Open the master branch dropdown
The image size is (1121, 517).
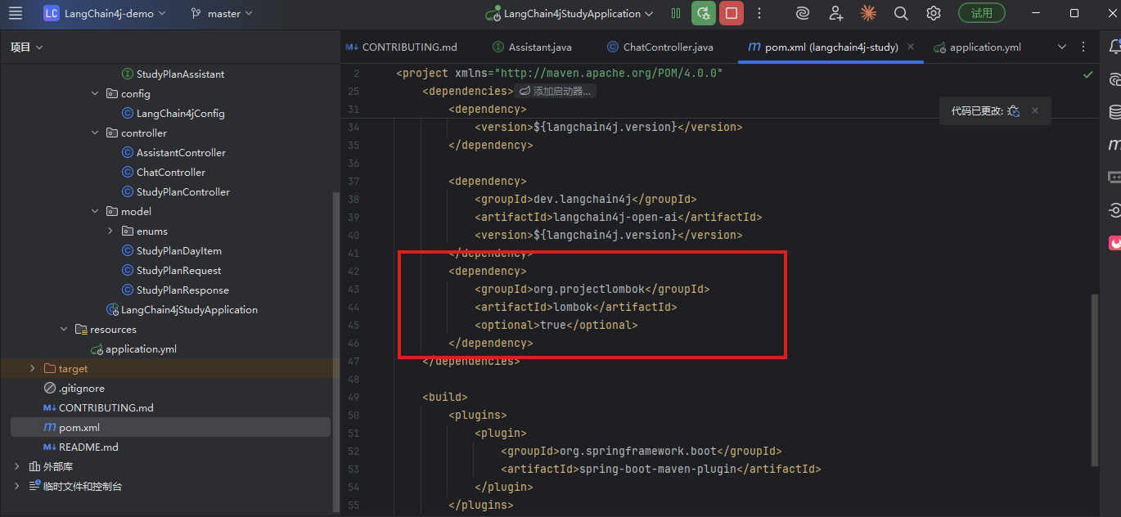221,13
